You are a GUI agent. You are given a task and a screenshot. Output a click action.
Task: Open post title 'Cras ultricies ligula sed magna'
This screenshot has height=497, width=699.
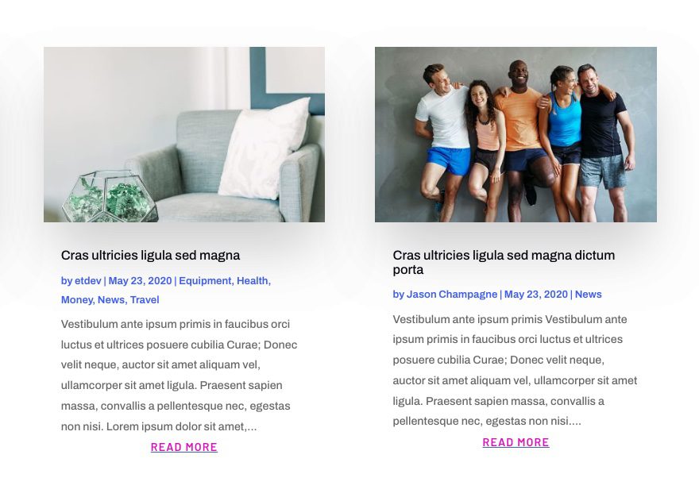pyautogui.click(x=150, y=256)
